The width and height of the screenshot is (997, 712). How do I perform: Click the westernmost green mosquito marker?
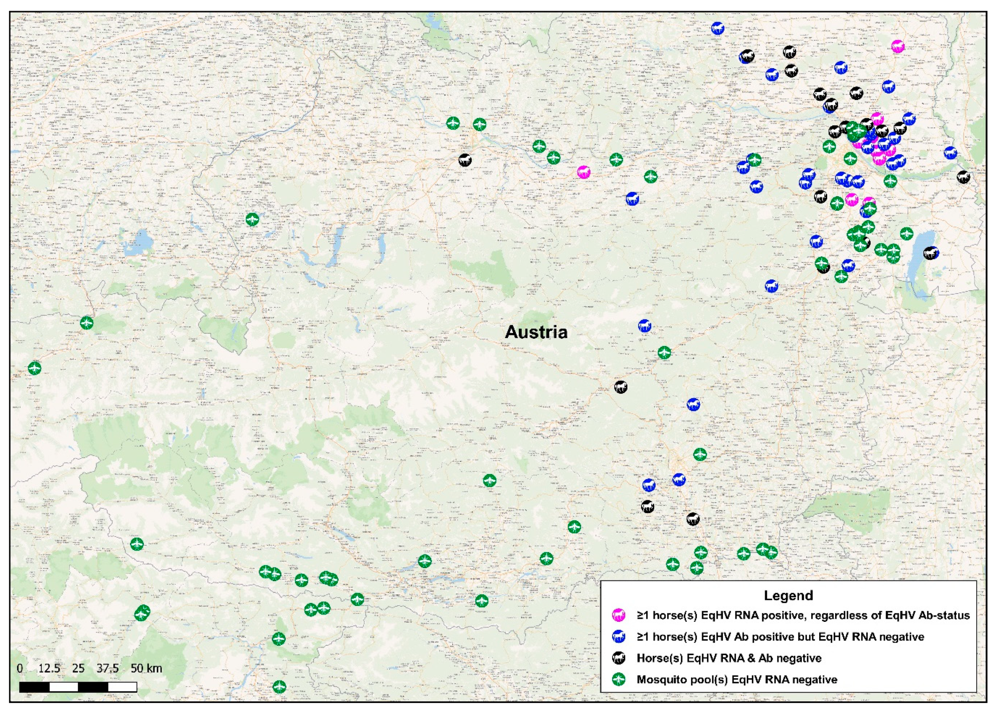34,368
